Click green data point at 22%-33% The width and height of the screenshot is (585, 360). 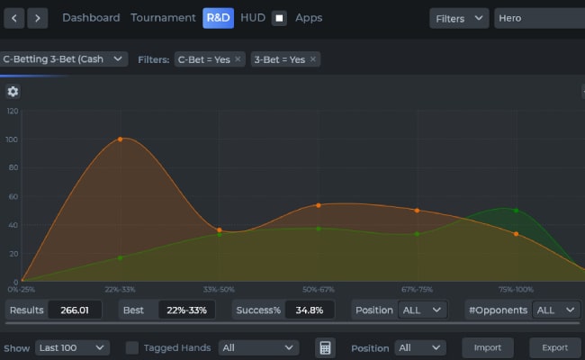click(x=120, y=257)
